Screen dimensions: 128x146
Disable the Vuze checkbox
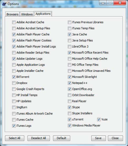tap(99, 119)
